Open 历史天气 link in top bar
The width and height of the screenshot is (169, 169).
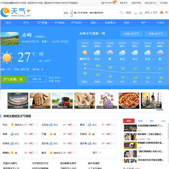tap(123, 3)
